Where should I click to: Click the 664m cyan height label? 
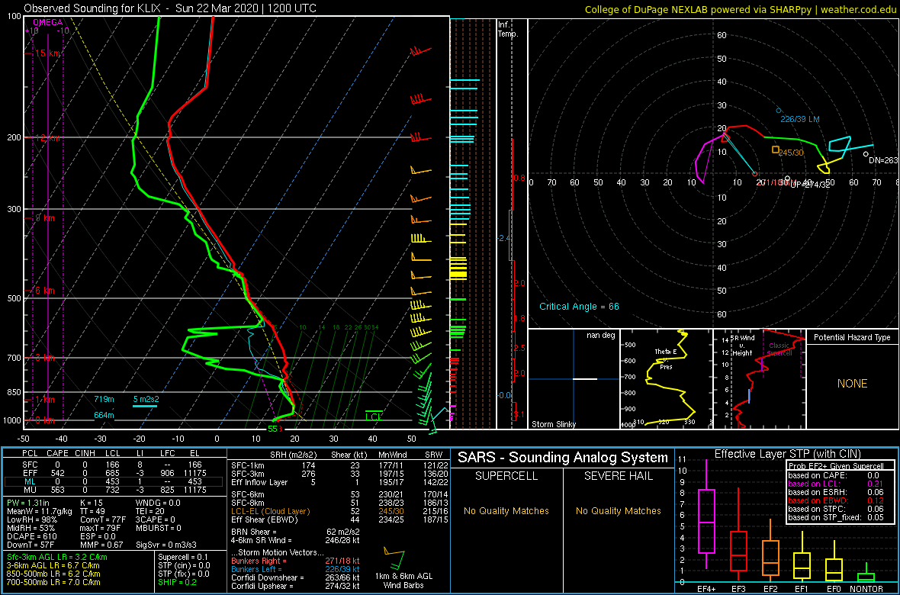(104, 415)
